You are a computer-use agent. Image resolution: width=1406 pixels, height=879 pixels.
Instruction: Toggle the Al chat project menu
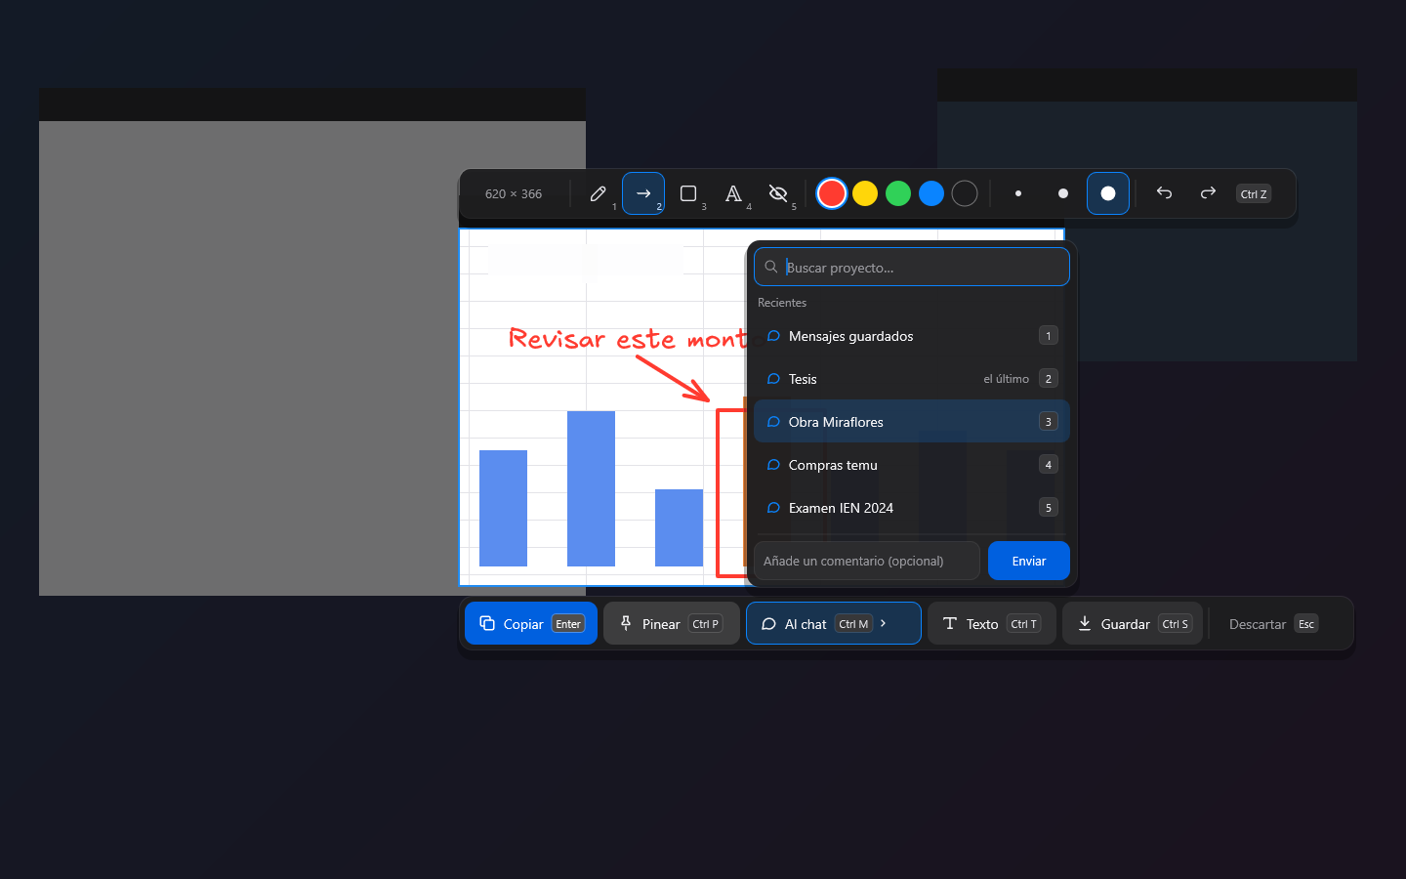point(834,623)
